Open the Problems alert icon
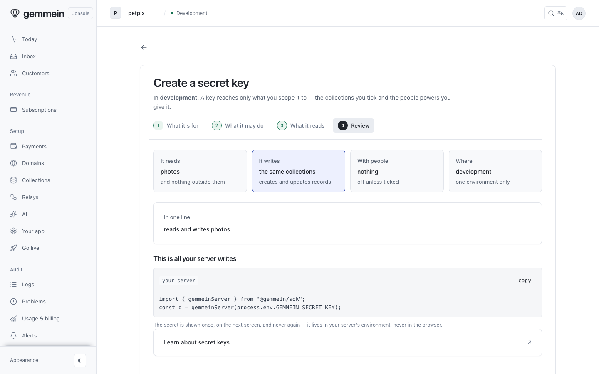 click(14, 301)
